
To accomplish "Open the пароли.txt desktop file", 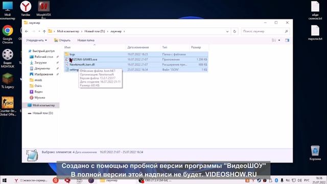I will tap(315, 33).
